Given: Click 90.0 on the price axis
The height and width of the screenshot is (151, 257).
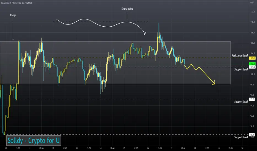Looking at the screenshot, I should 252,126.
